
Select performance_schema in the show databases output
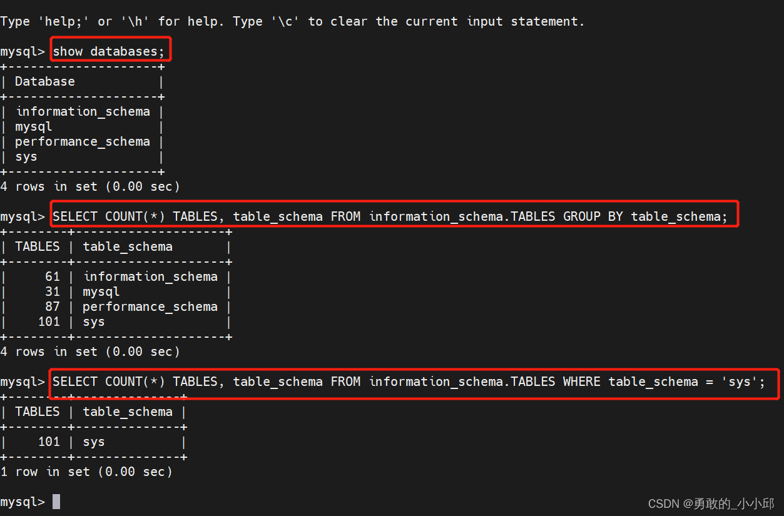83,141
